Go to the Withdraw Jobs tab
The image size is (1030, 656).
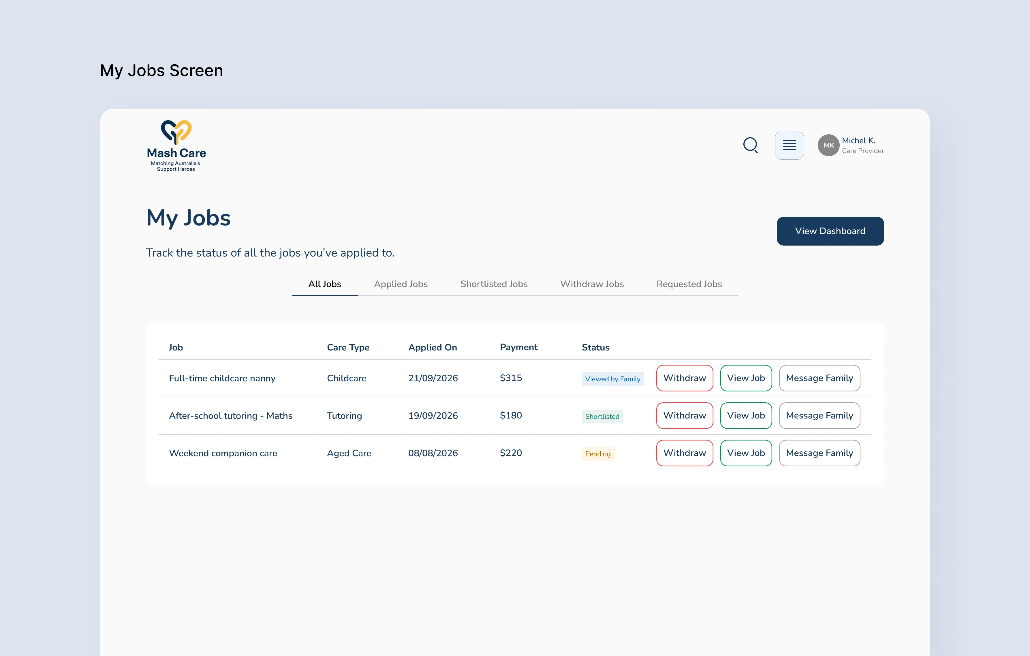pos(592,284)
